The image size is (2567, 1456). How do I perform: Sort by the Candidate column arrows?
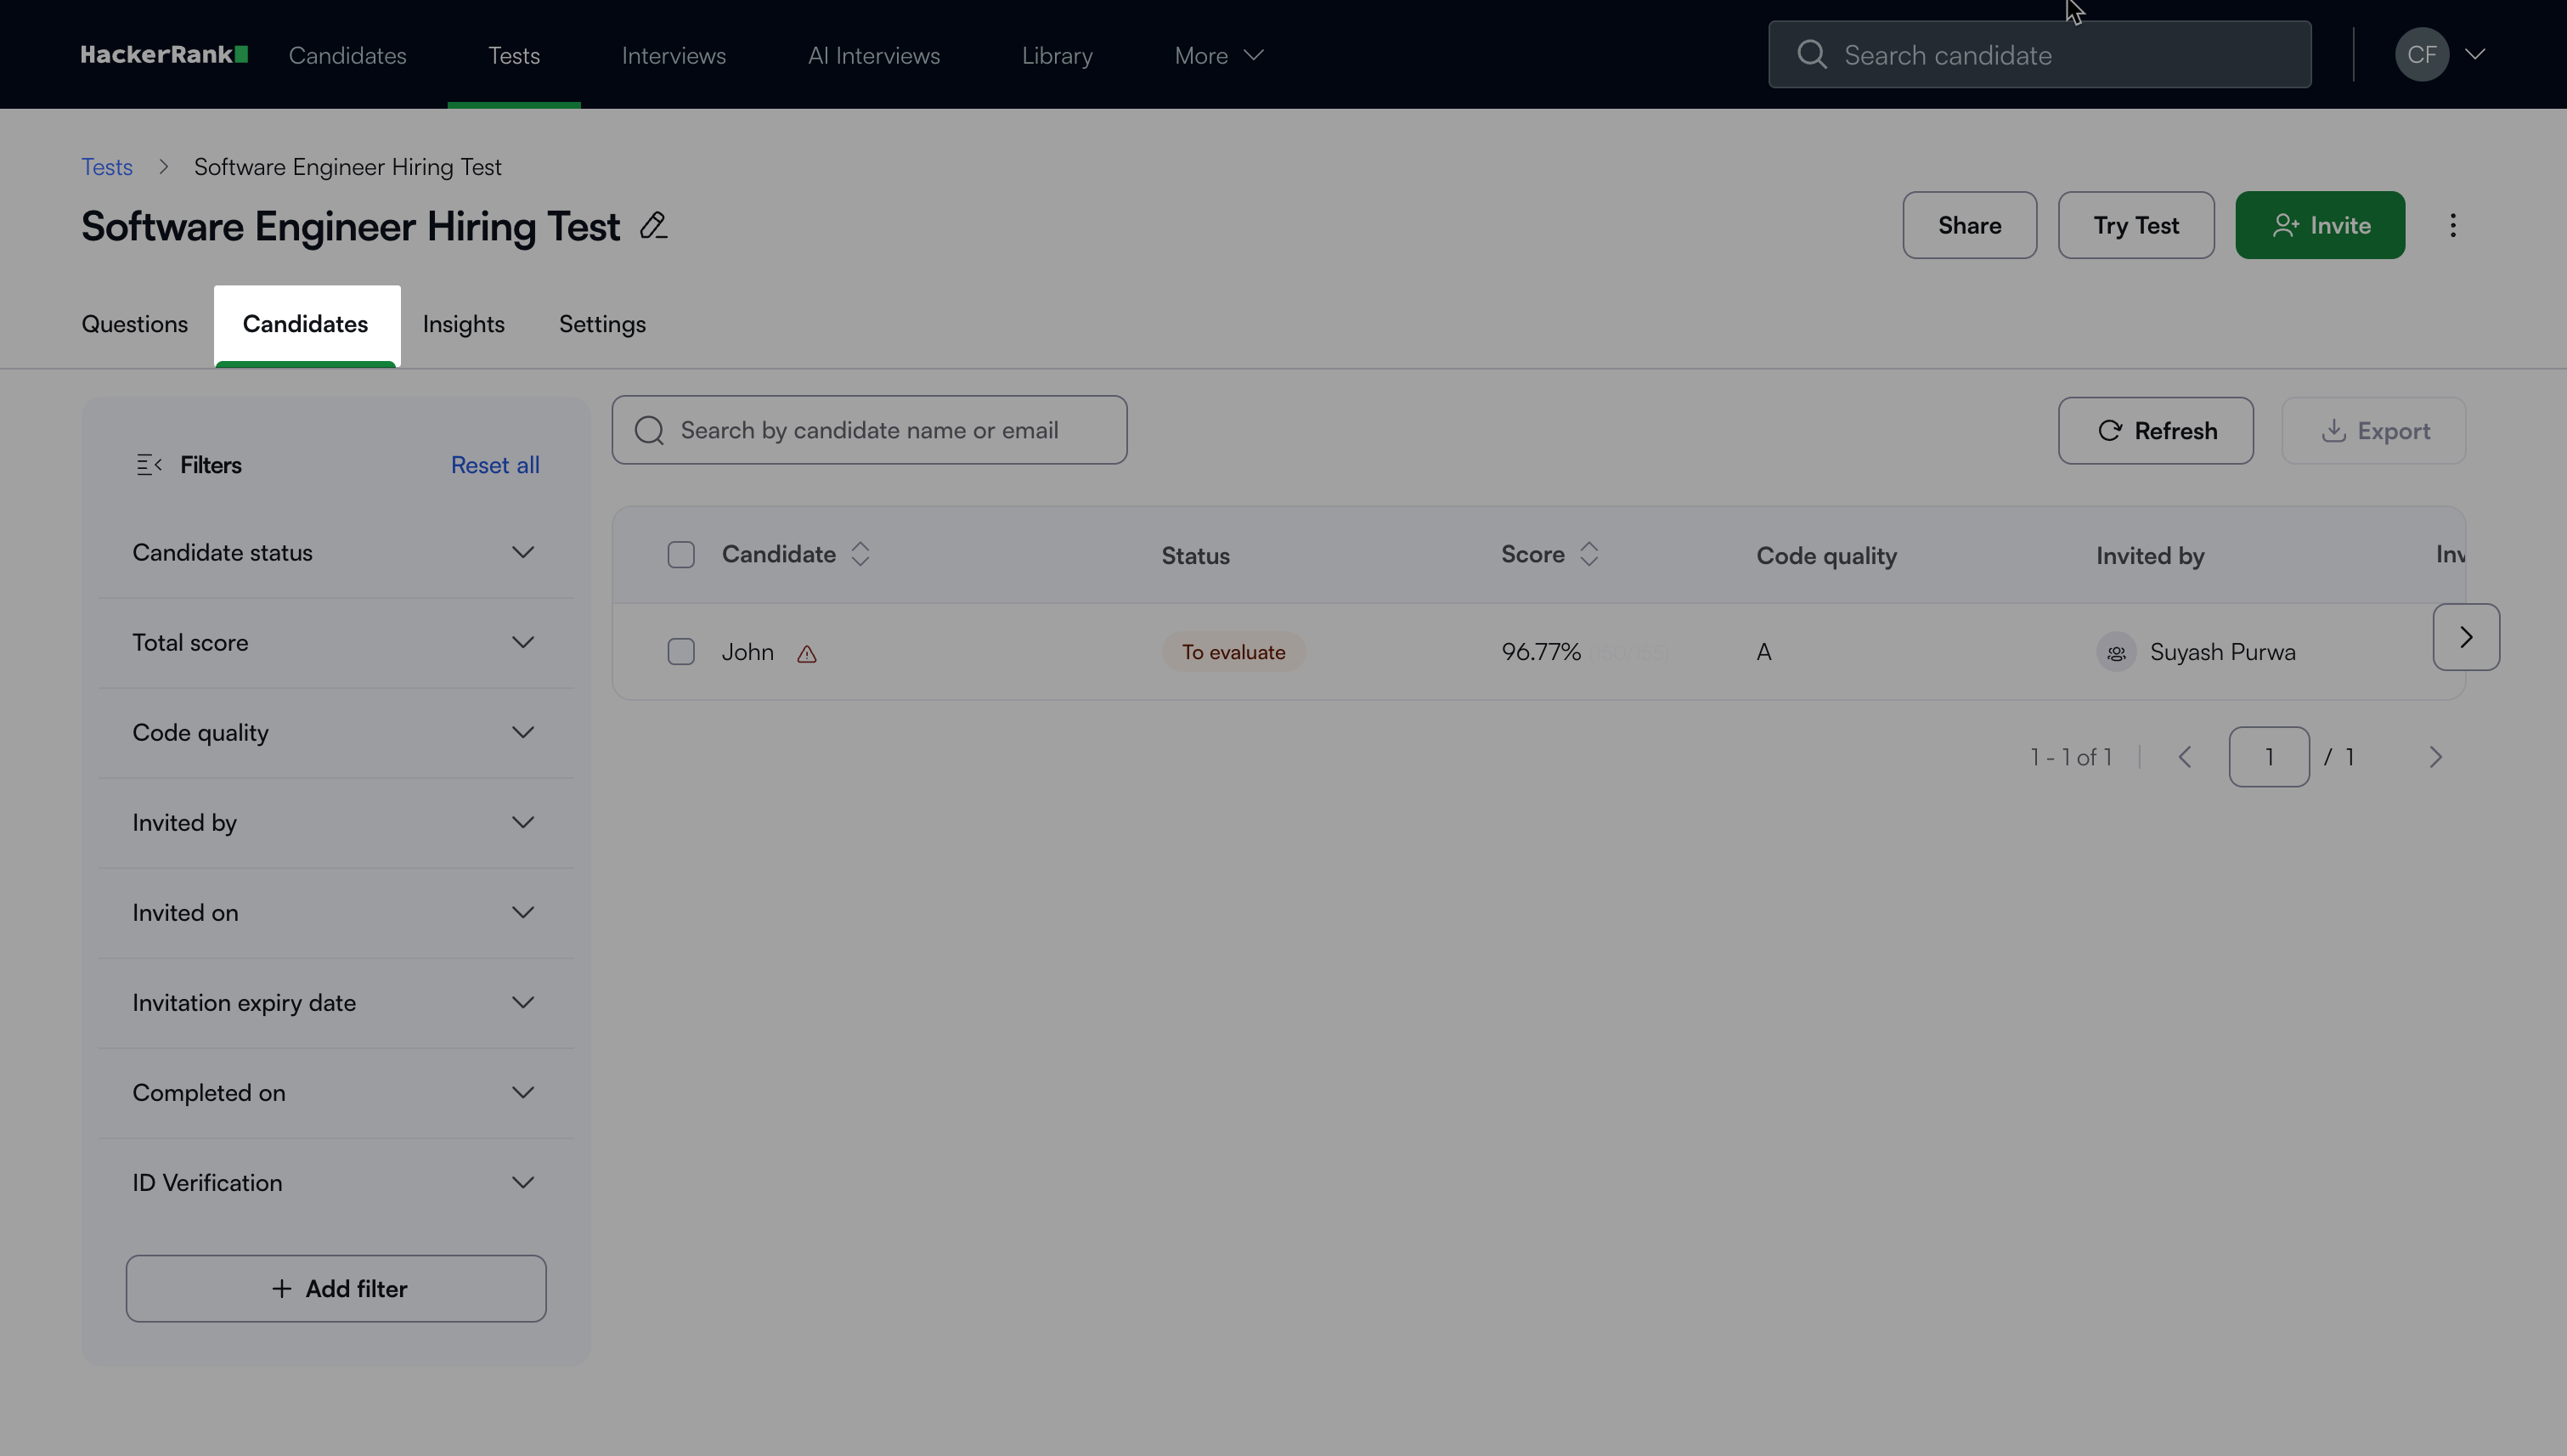860,554
